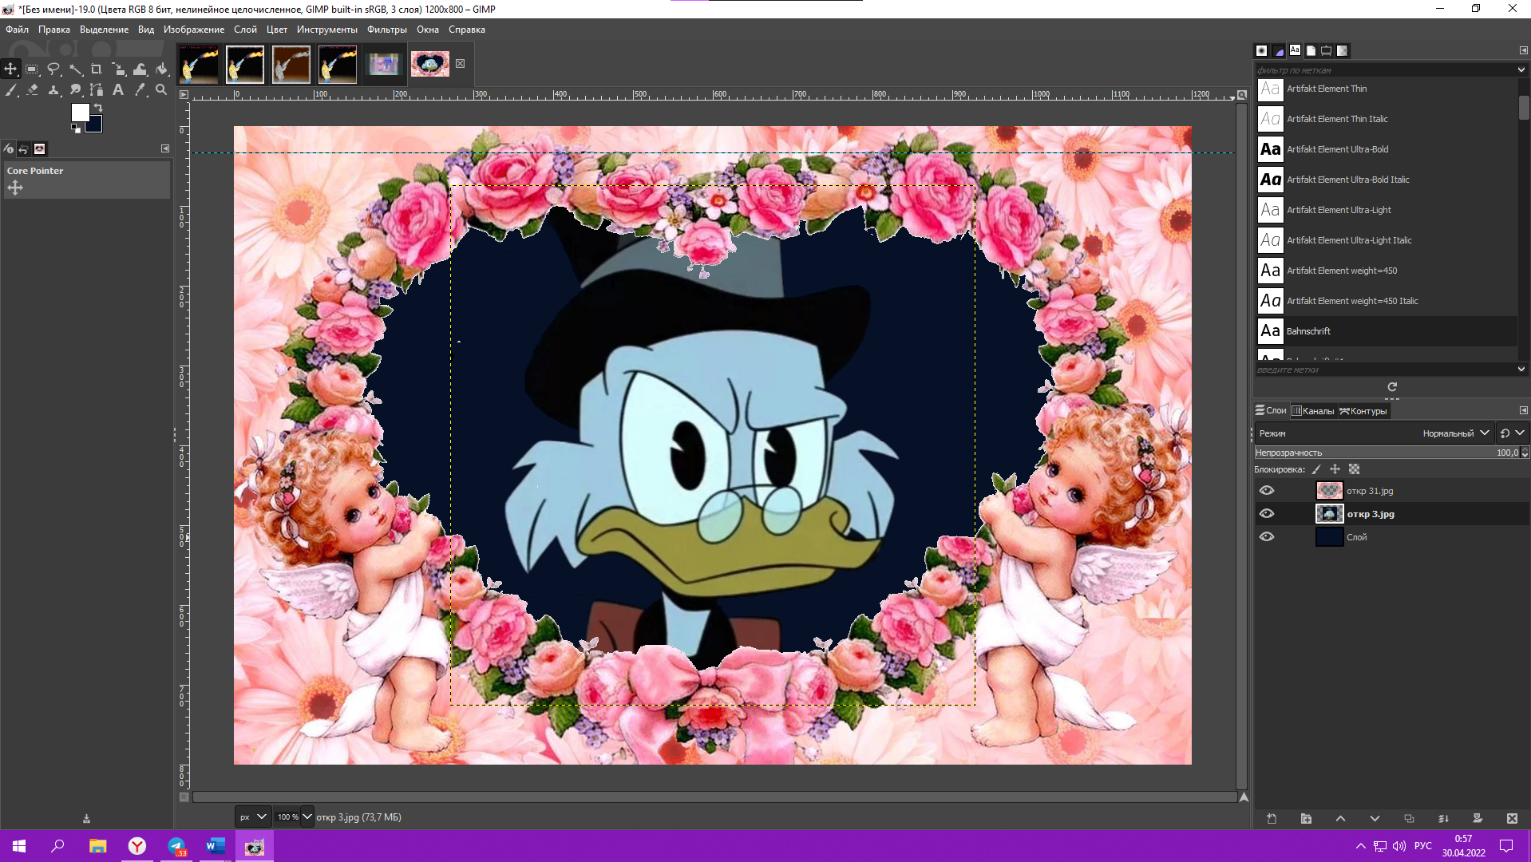The width and height of the screenshot is (1531, 862).
Task: Select the Rectangle Select tool
Action: (32, 69)
